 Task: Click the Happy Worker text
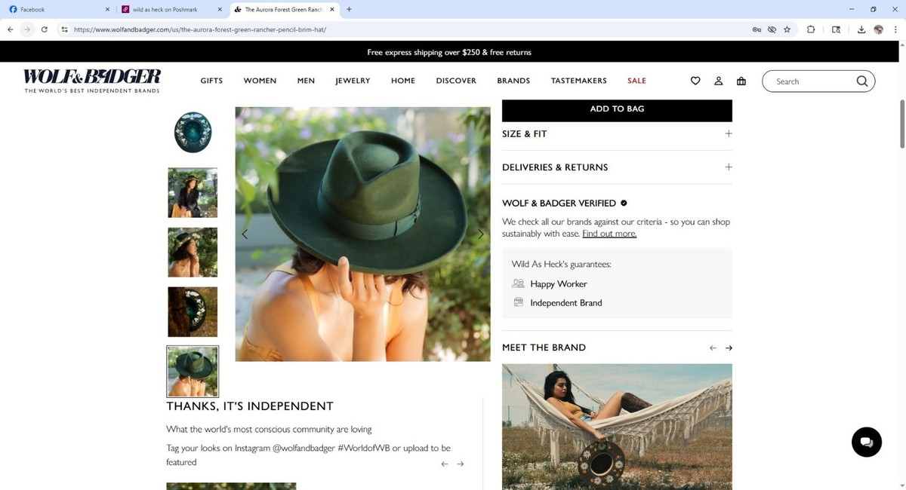[559, 284]
